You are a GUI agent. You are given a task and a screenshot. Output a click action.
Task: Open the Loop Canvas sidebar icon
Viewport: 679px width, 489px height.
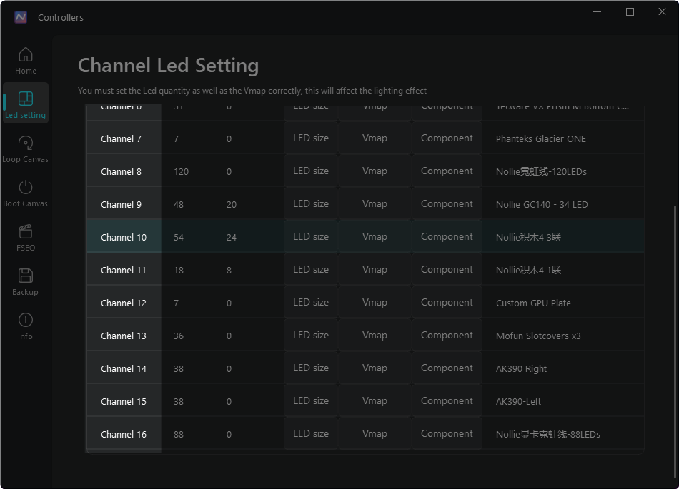(26, 143)
